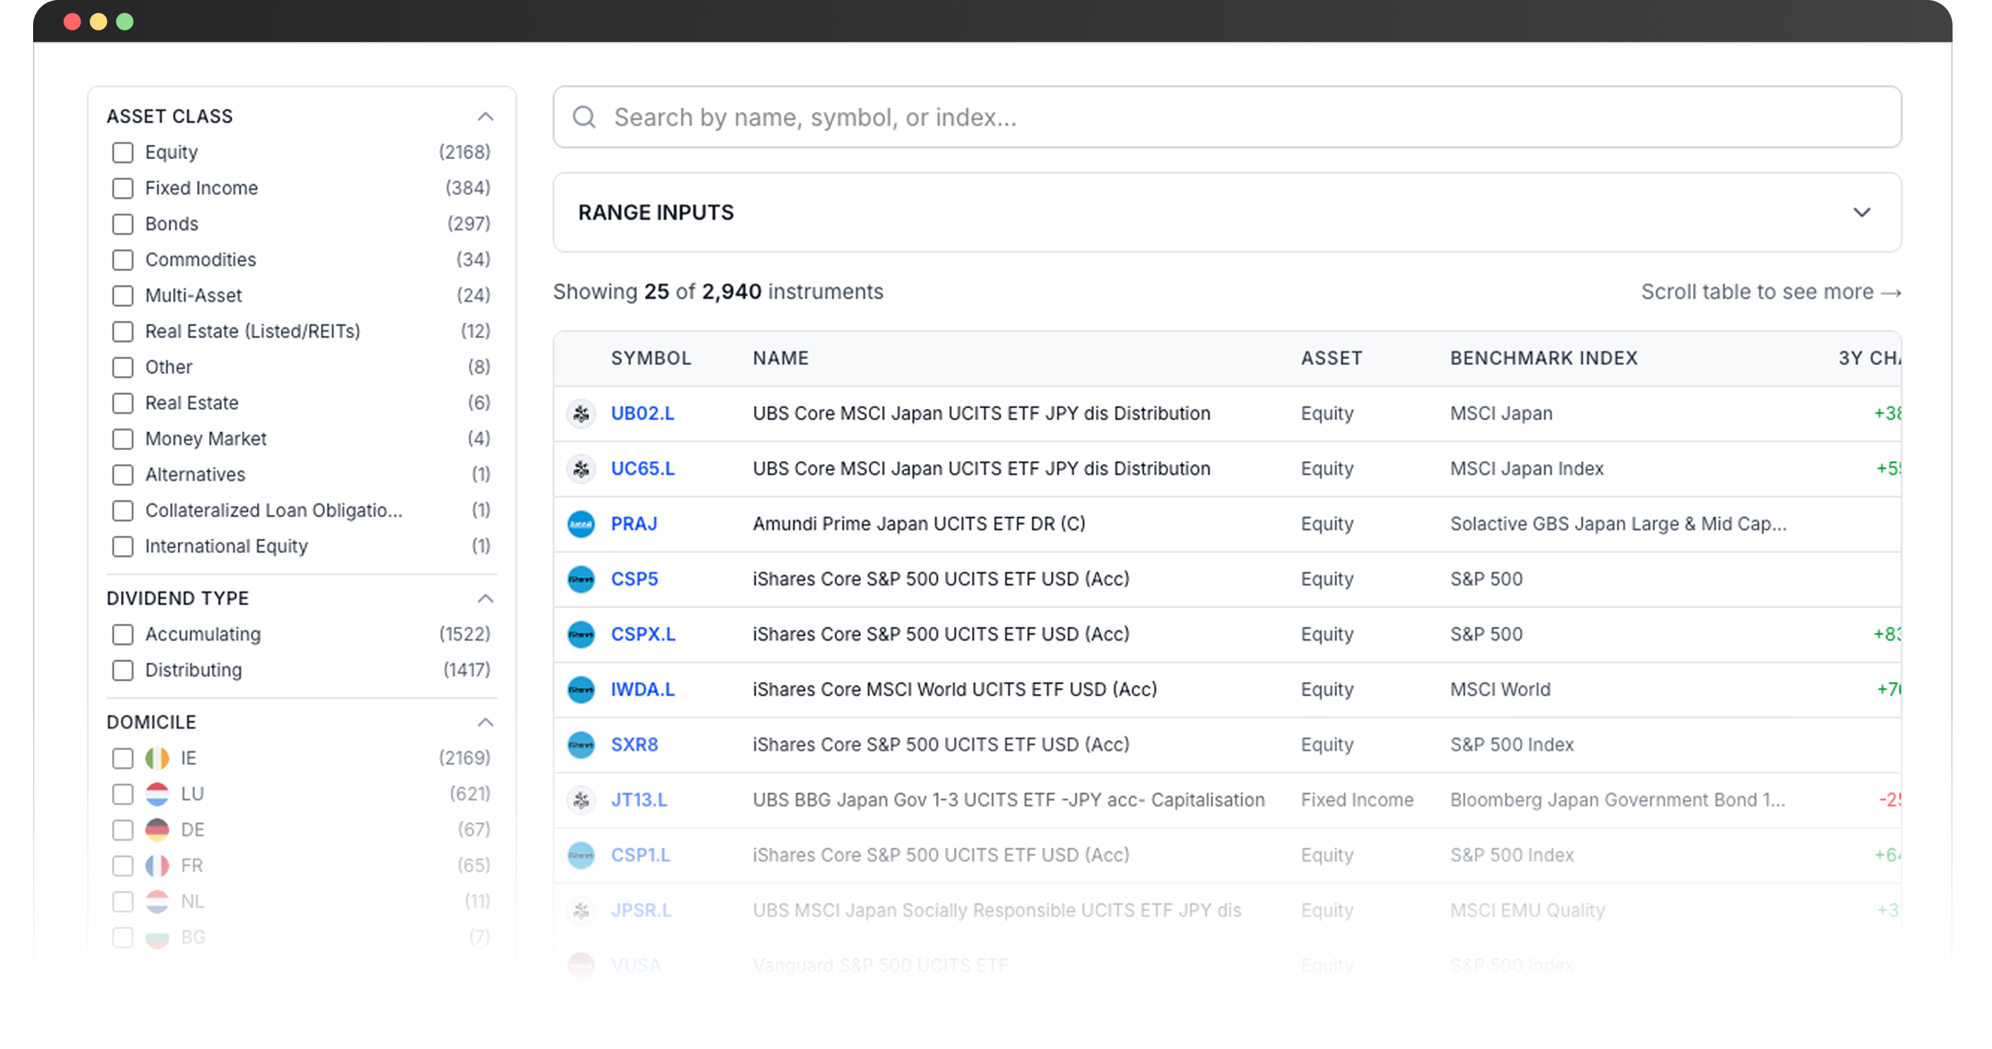
Task: Tick the Bonds checkbox
Action: (122, 224)
